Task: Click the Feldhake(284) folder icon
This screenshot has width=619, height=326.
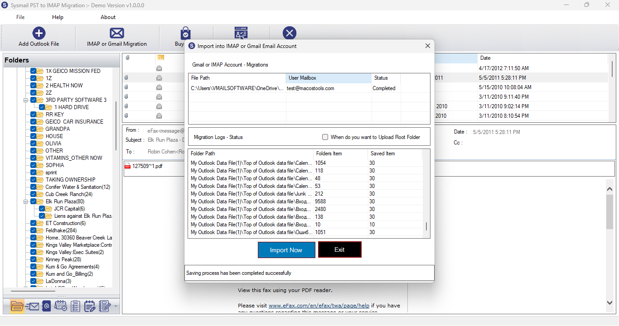Action: (x=40, y=230)
